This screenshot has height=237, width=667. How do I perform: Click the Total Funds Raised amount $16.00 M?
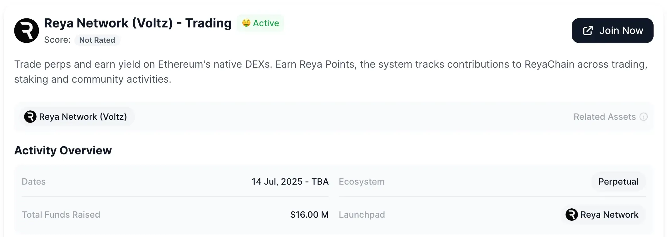tap(309, 215)
